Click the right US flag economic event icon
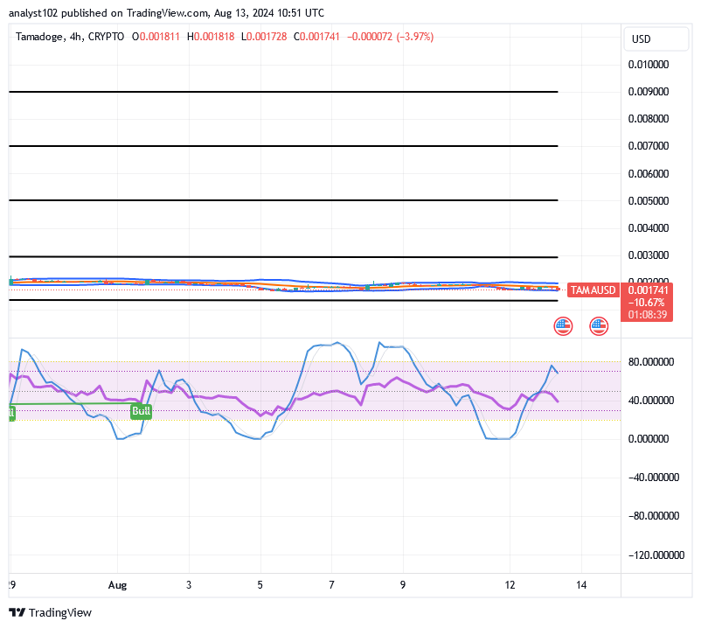 [x=598, y=326]
